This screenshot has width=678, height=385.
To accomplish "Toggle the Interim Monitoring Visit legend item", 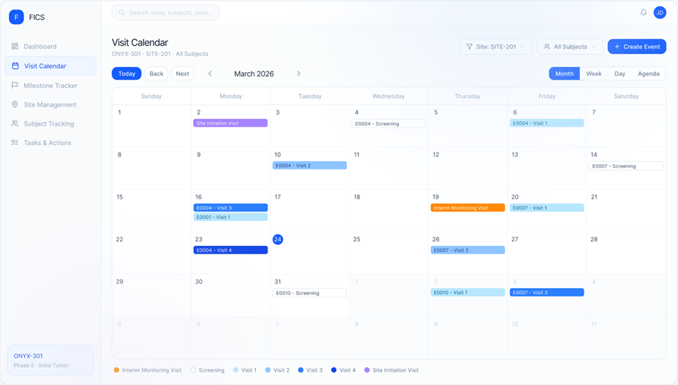I will pyautogui.click(x=148, y=370).
